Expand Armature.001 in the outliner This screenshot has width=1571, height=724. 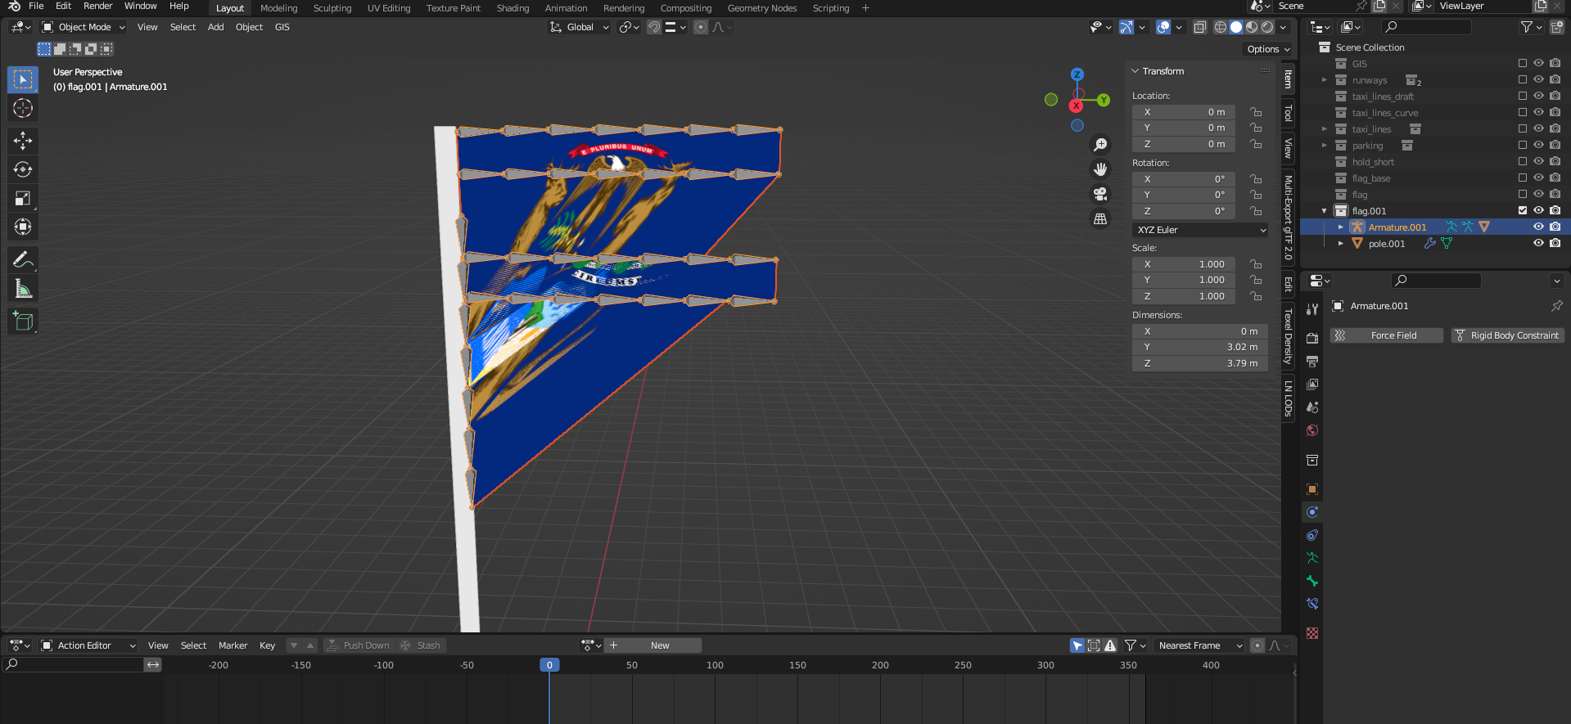(x=1340, y=227)
